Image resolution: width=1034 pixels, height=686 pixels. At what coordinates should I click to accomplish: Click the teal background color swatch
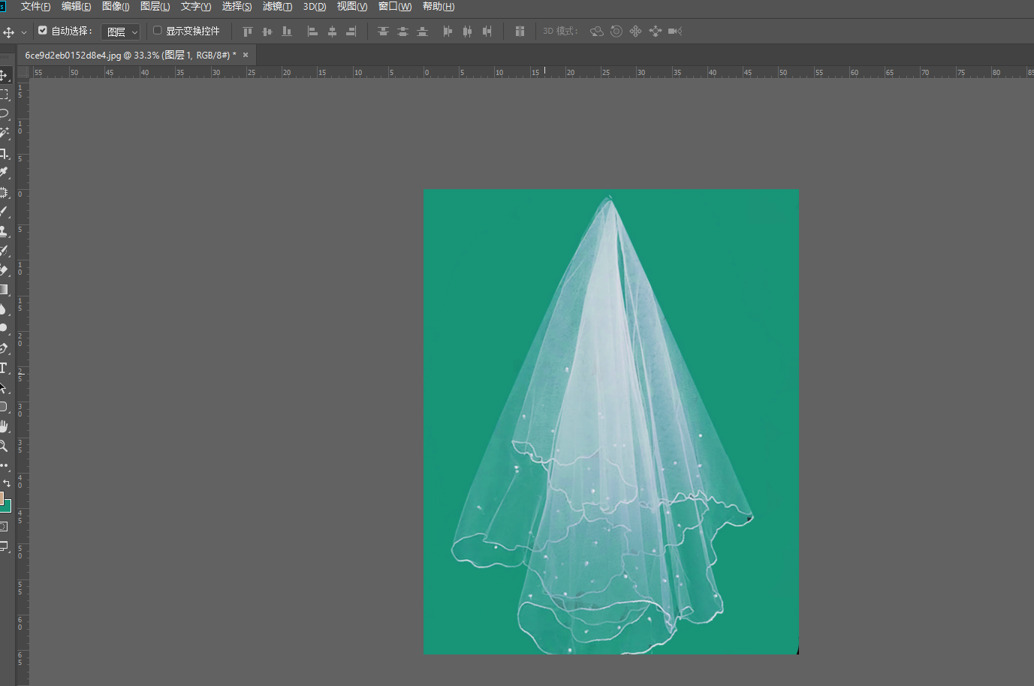[7, 507]
